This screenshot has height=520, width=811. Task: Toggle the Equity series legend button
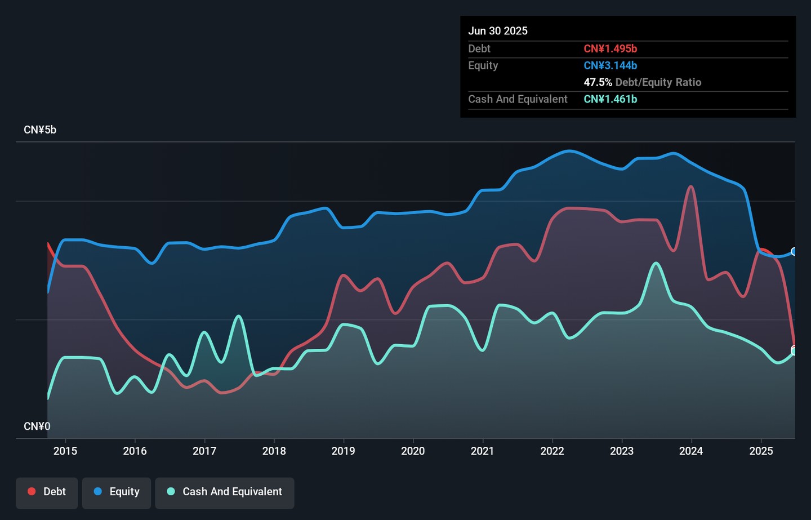(x=117, y=492)
